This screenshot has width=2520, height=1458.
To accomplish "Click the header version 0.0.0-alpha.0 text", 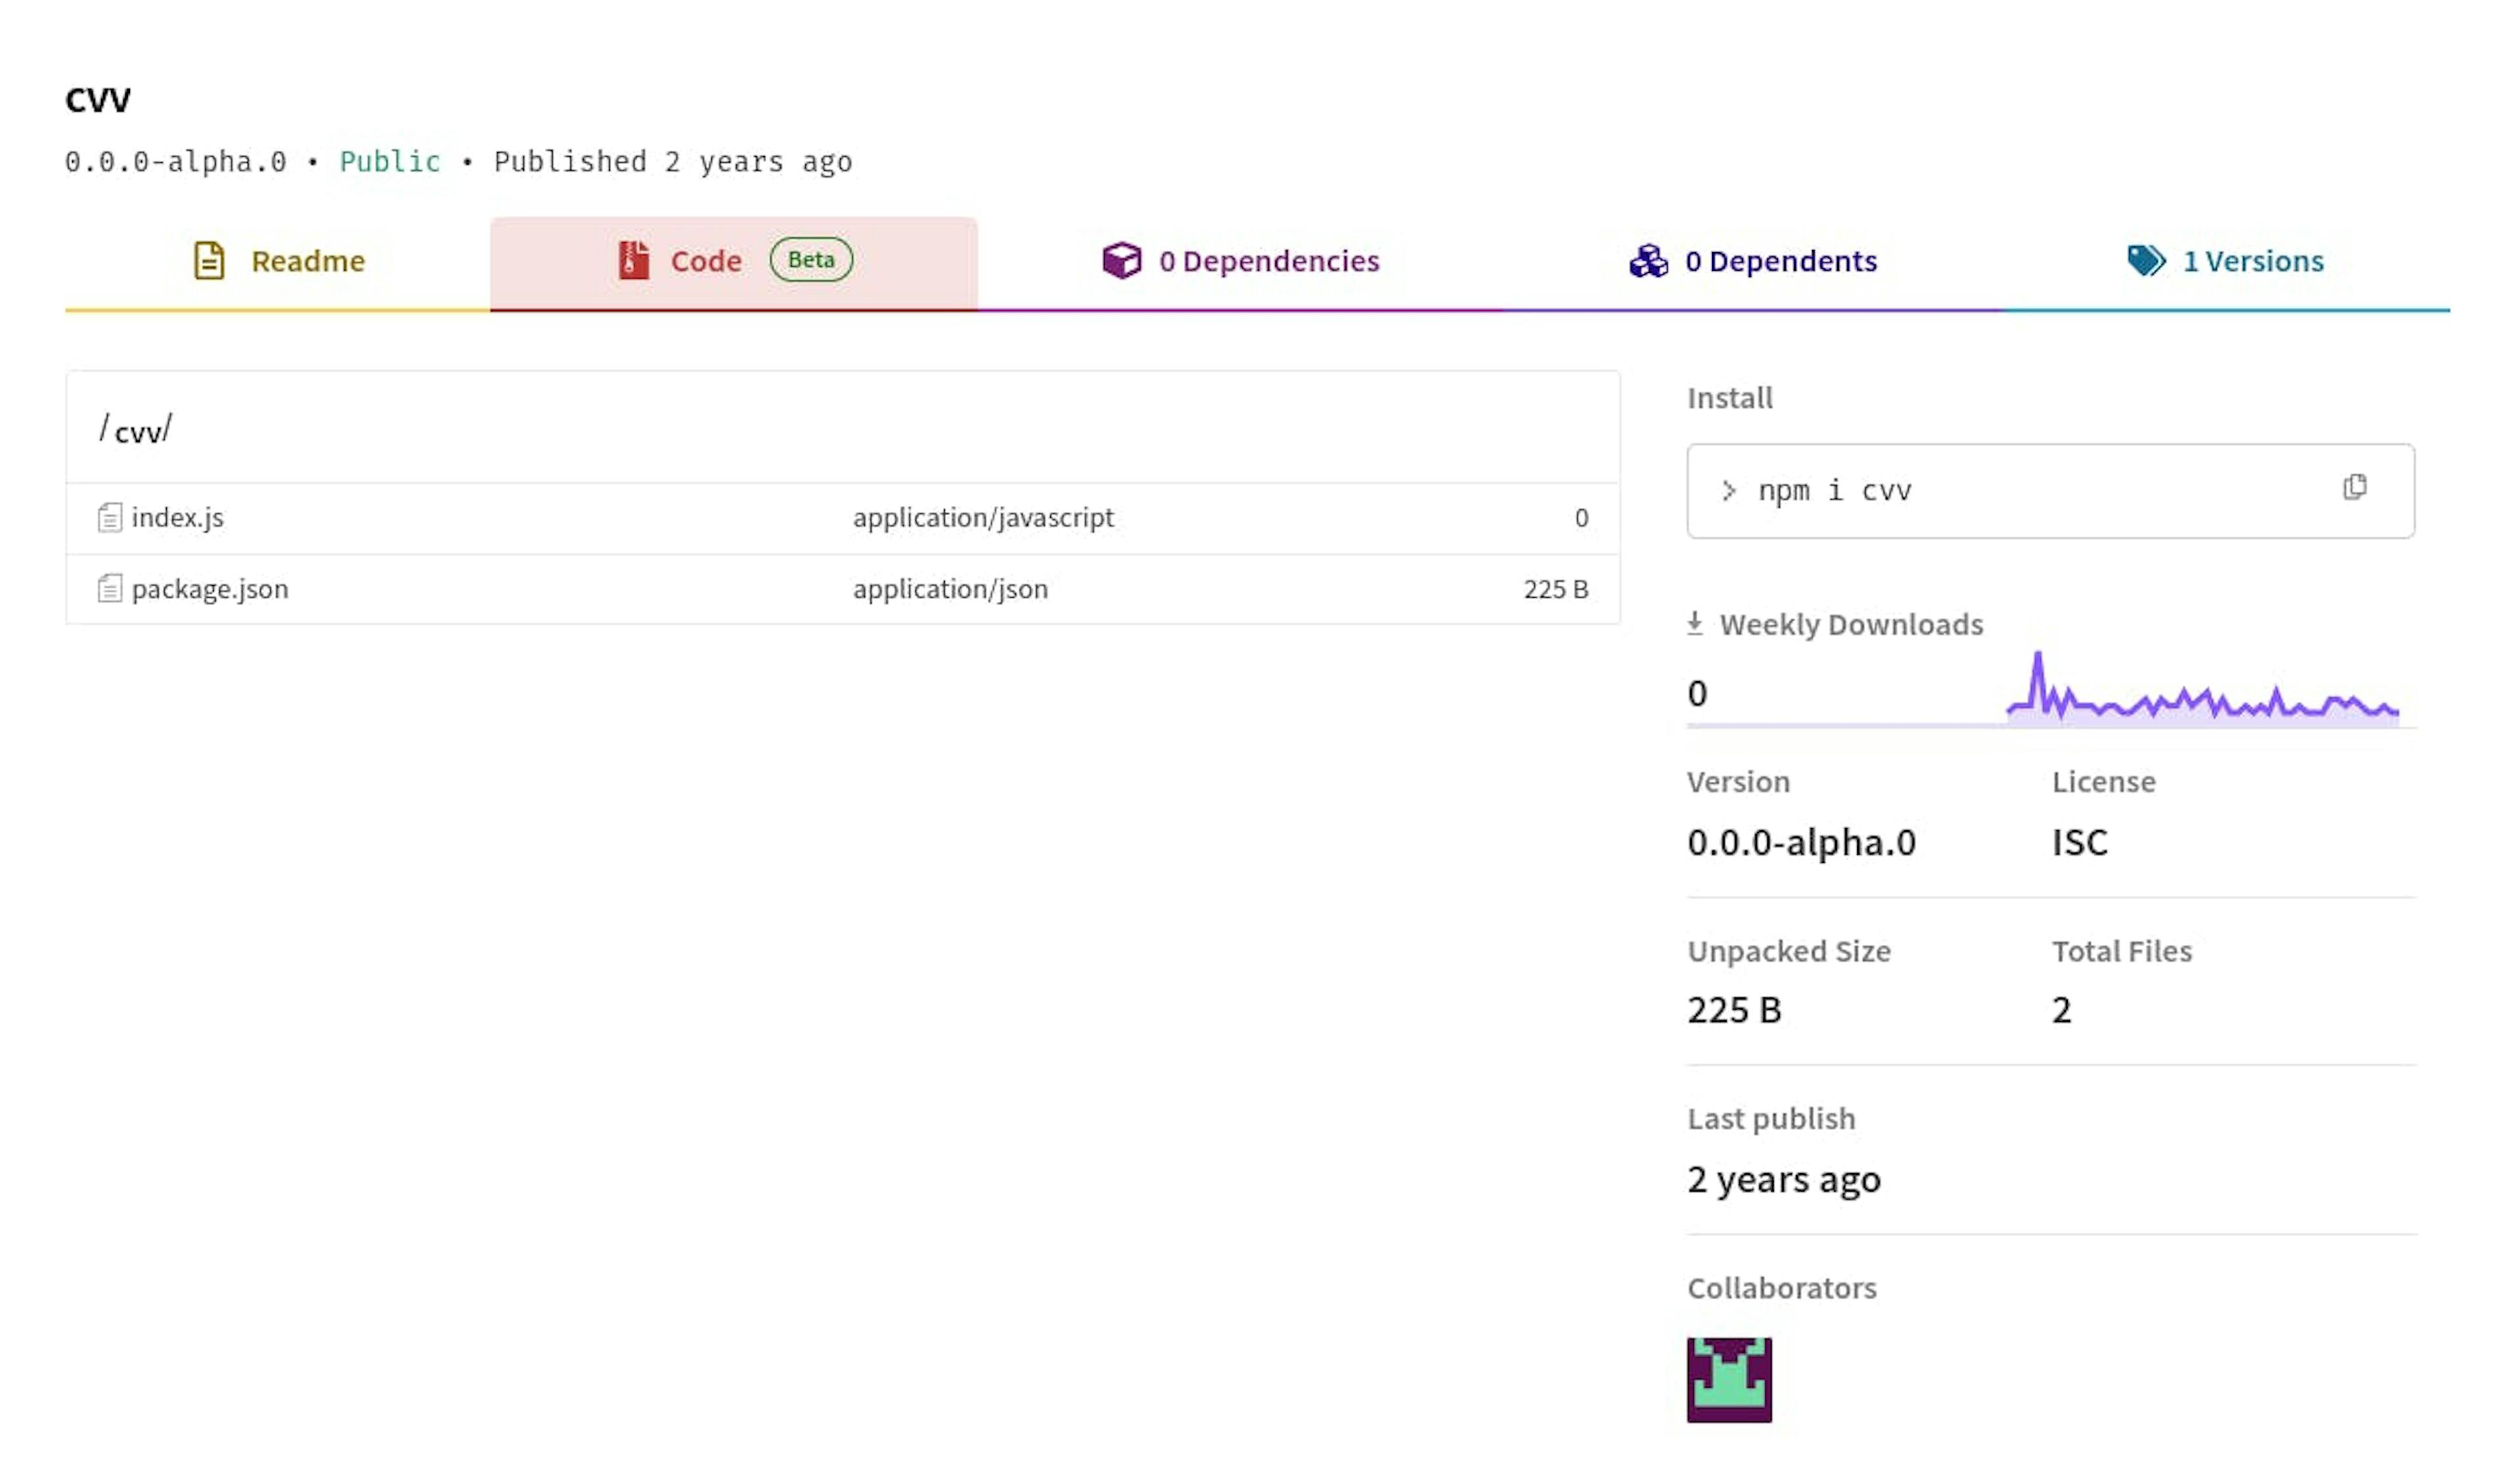I will coord(176,162).
